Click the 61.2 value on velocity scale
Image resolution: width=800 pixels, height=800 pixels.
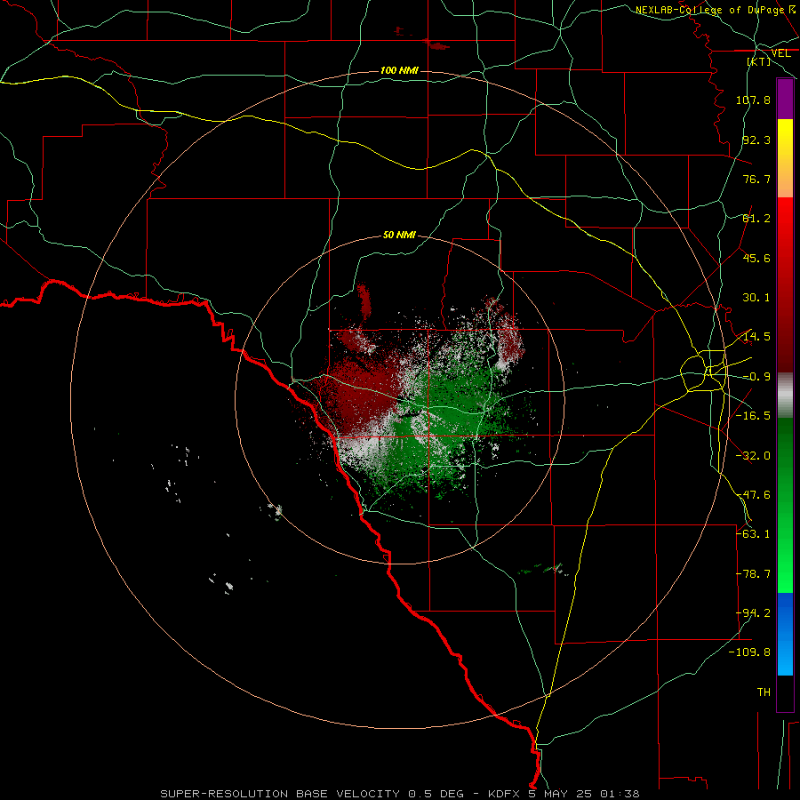click(x=756, y=219)
